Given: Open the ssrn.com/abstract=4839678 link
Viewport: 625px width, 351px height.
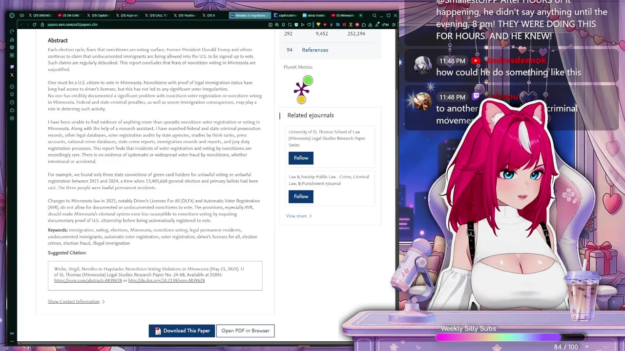Looking at the screenshot, I should pyautogui.click(x=88, y=281).
